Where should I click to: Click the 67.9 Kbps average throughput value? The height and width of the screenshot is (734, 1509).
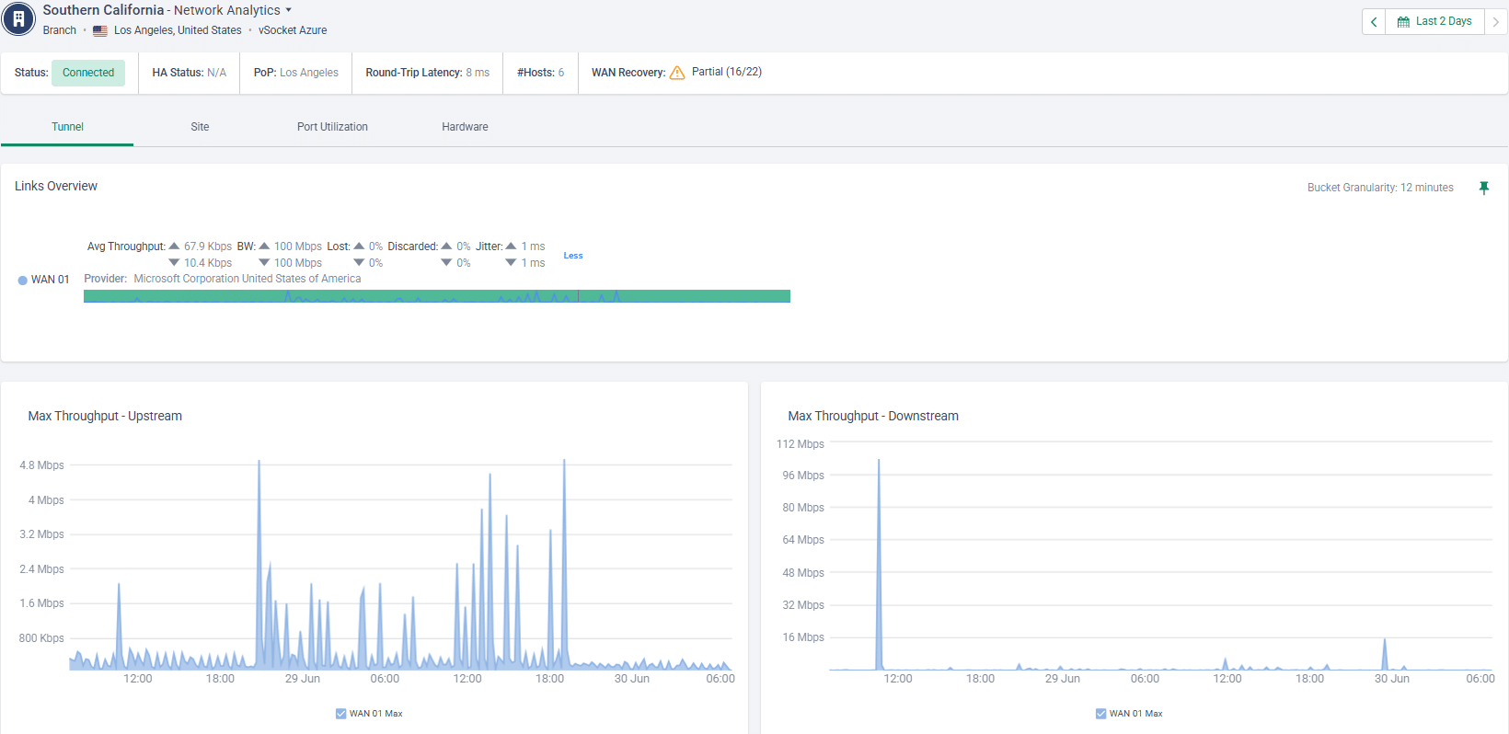tap(208, 247)
